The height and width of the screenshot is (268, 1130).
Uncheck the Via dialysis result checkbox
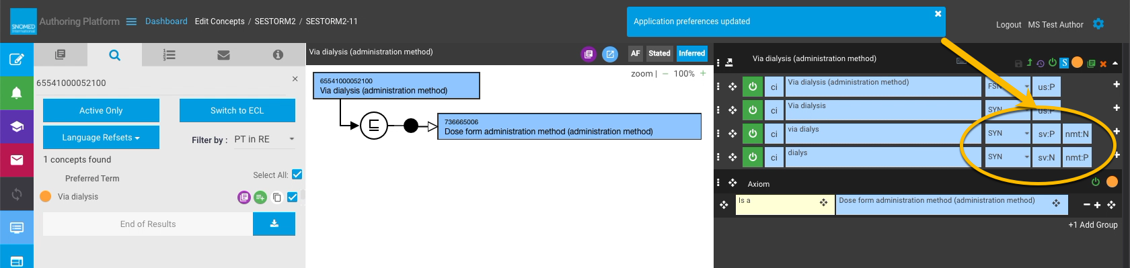[x=293, y=197]
